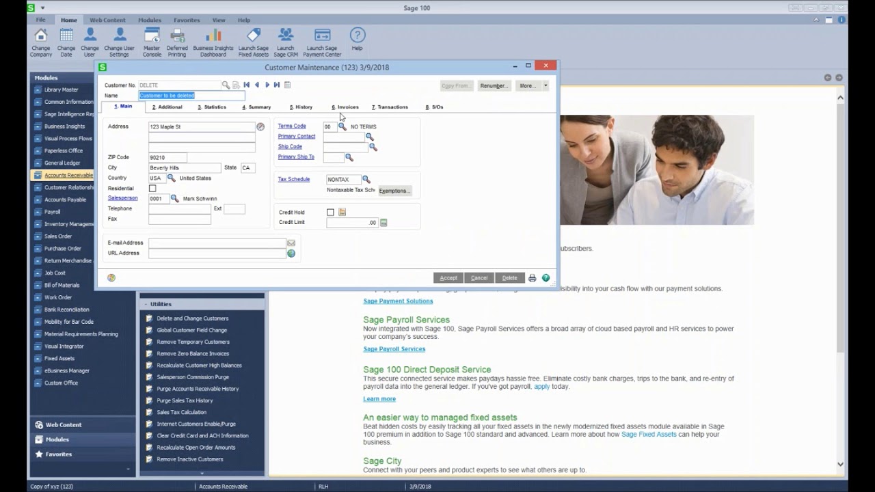Click the Renumber... button

(x=494, y=85)
